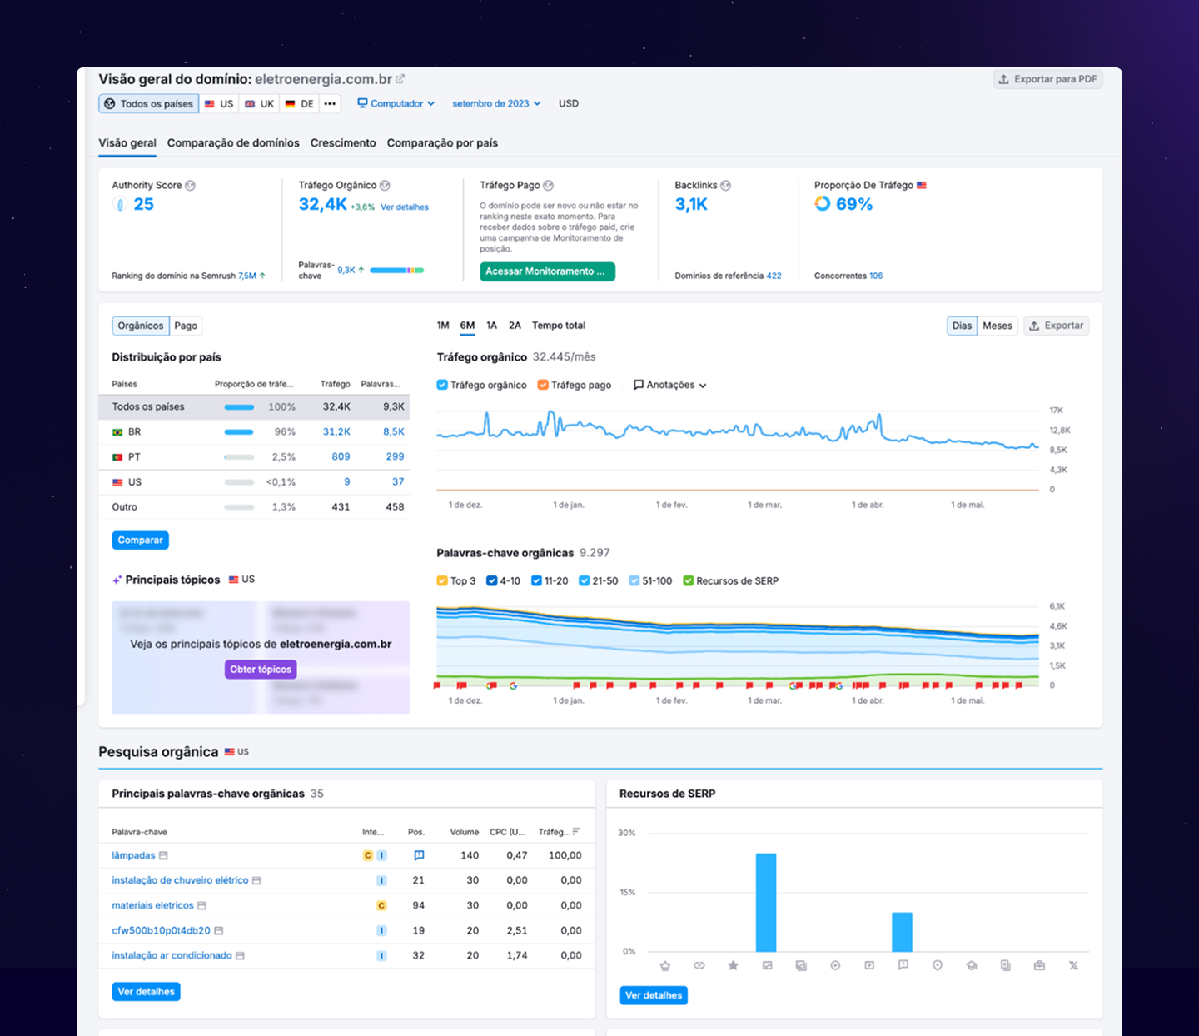Select the DE flag country filter
Image resolution: width=1199 pixels, height=1036 pixels.
click(x=300, y=104)
